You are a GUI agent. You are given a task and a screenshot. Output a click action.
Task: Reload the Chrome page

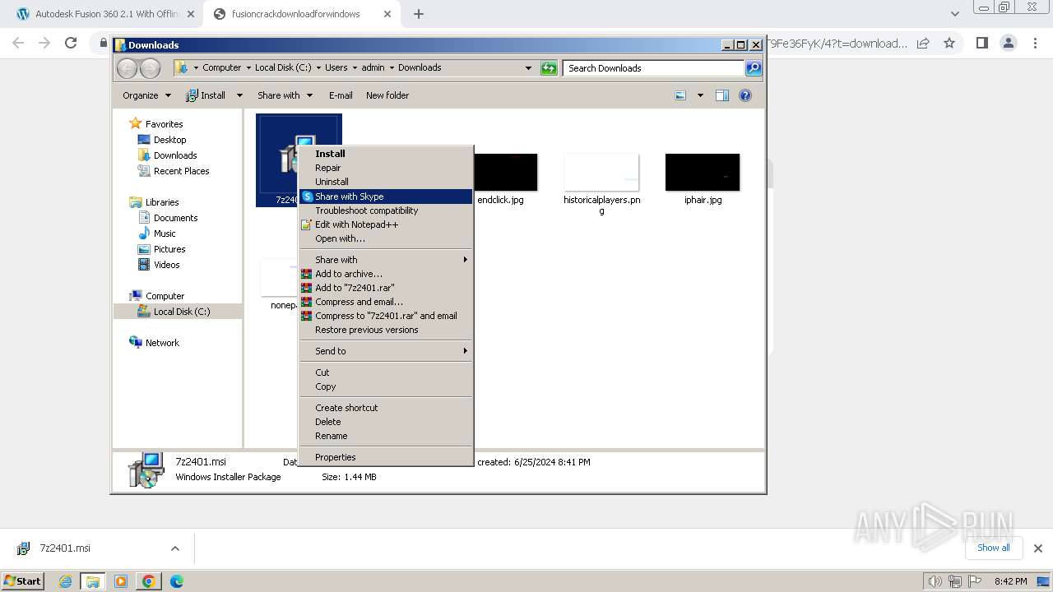[x=71, y=43]
